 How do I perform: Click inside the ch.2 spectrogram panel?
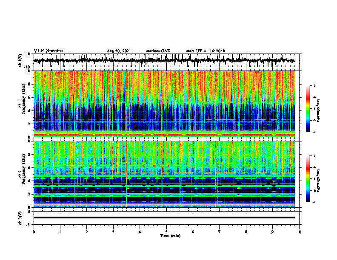(x=164, y=174)
